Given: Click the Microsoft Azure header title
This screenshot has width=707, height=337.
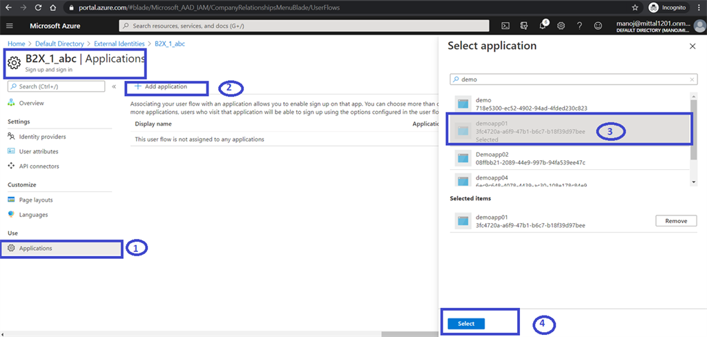Looking at the screenshot, I should point(55,26).
